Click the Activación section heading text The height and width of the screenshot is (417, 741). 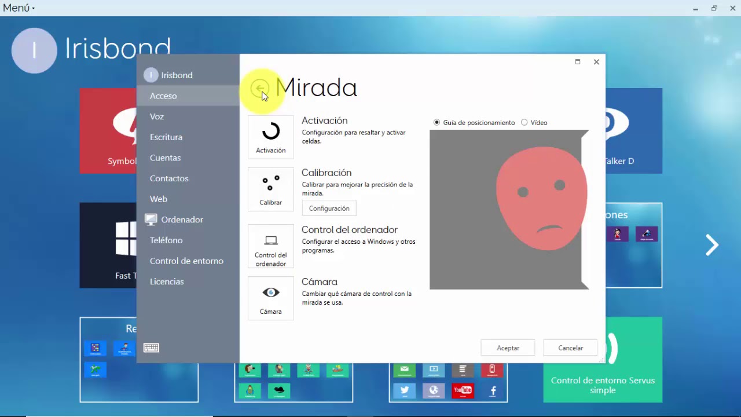(x=325, y=120)
